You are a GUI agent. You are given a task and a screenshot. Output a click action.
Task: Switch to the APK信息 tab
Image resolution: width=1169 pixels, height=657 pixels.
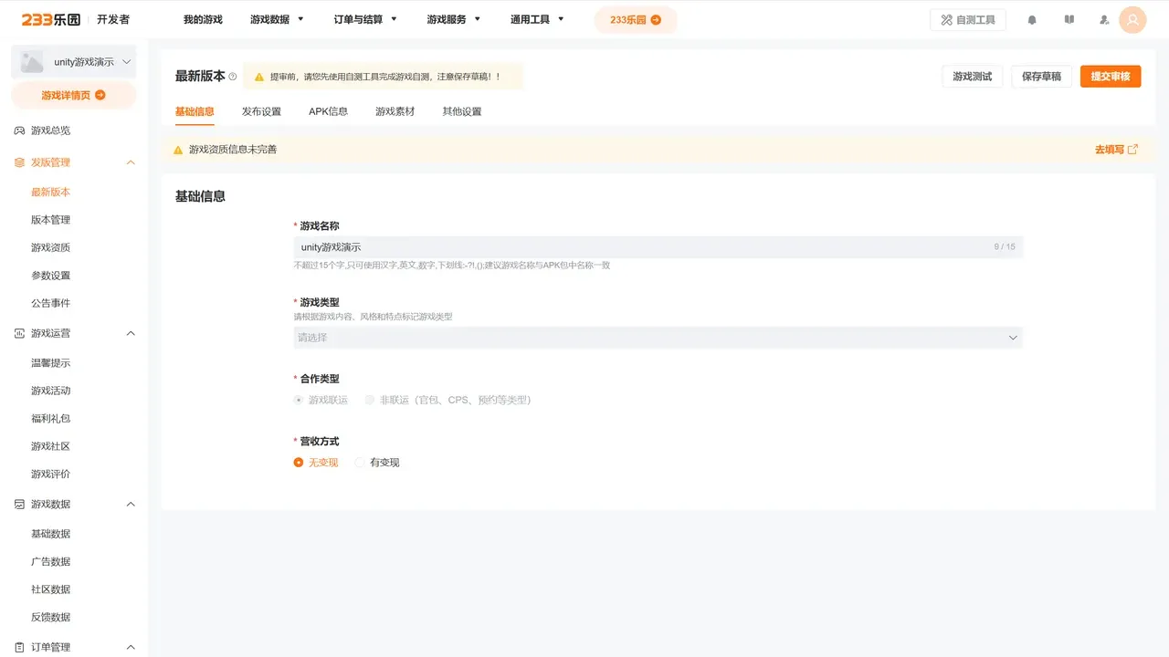point(328,111)
